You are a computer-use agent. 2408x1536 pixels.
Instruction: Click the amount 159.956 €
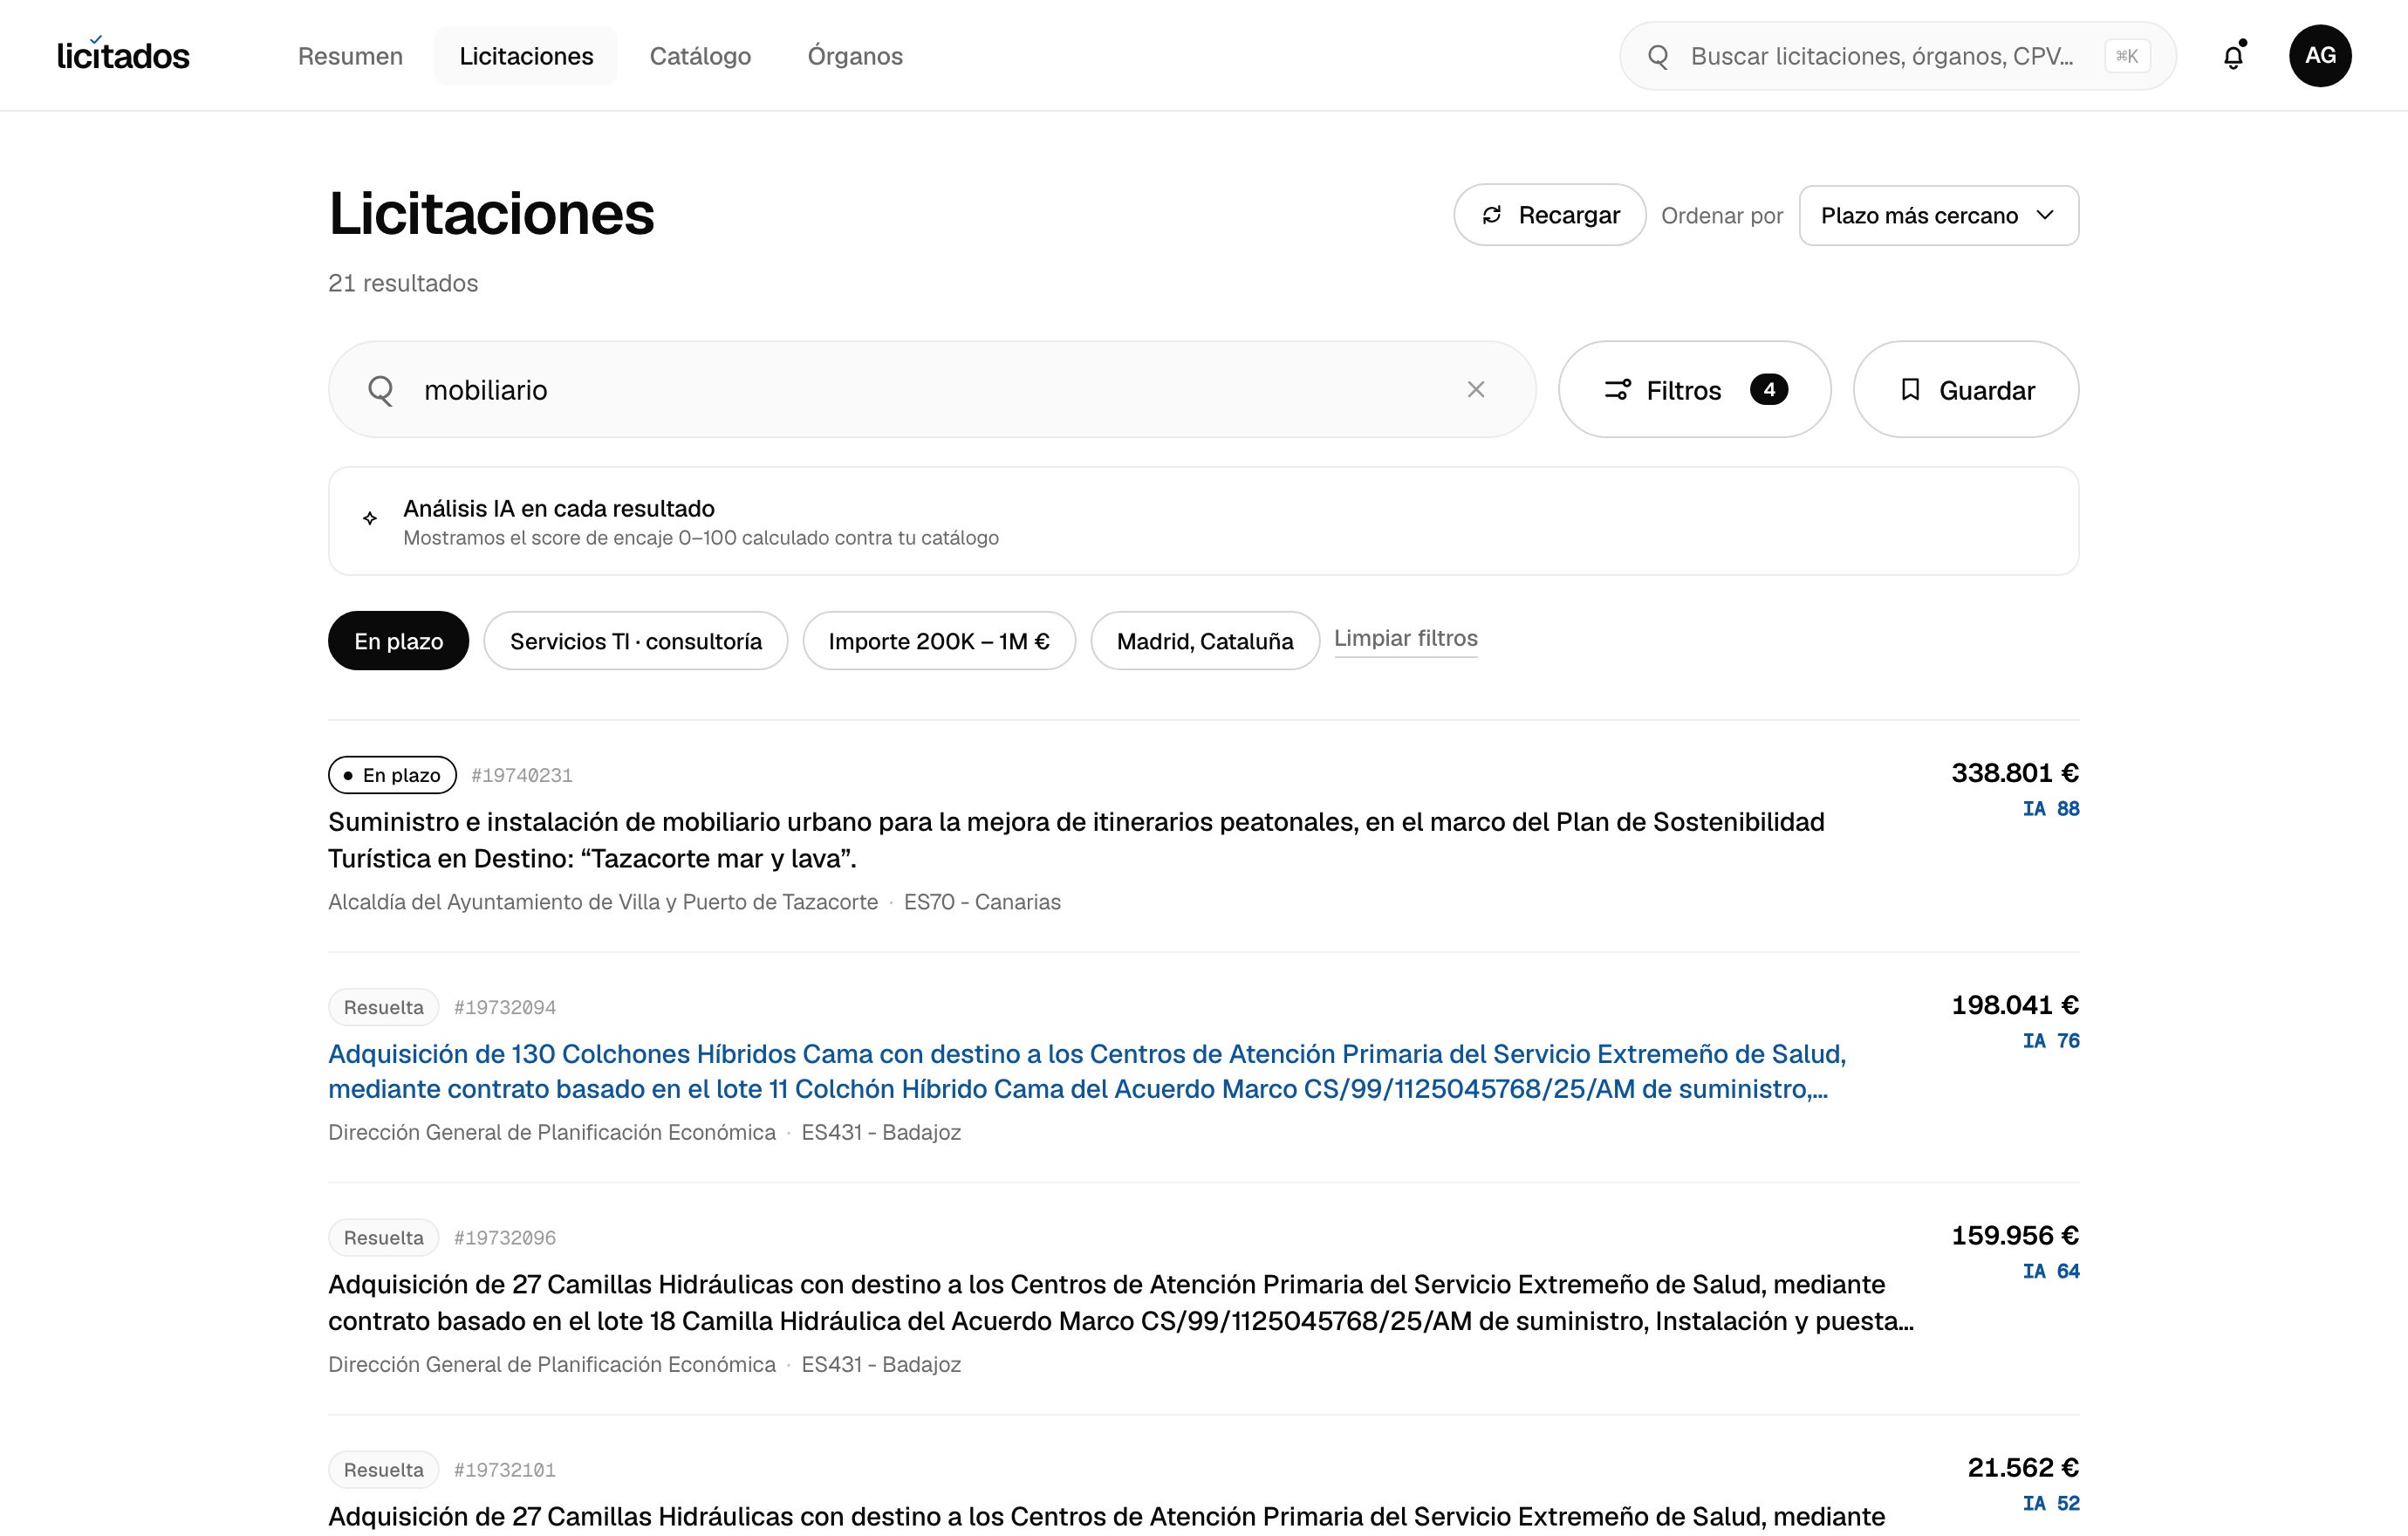[2014, 1235]
